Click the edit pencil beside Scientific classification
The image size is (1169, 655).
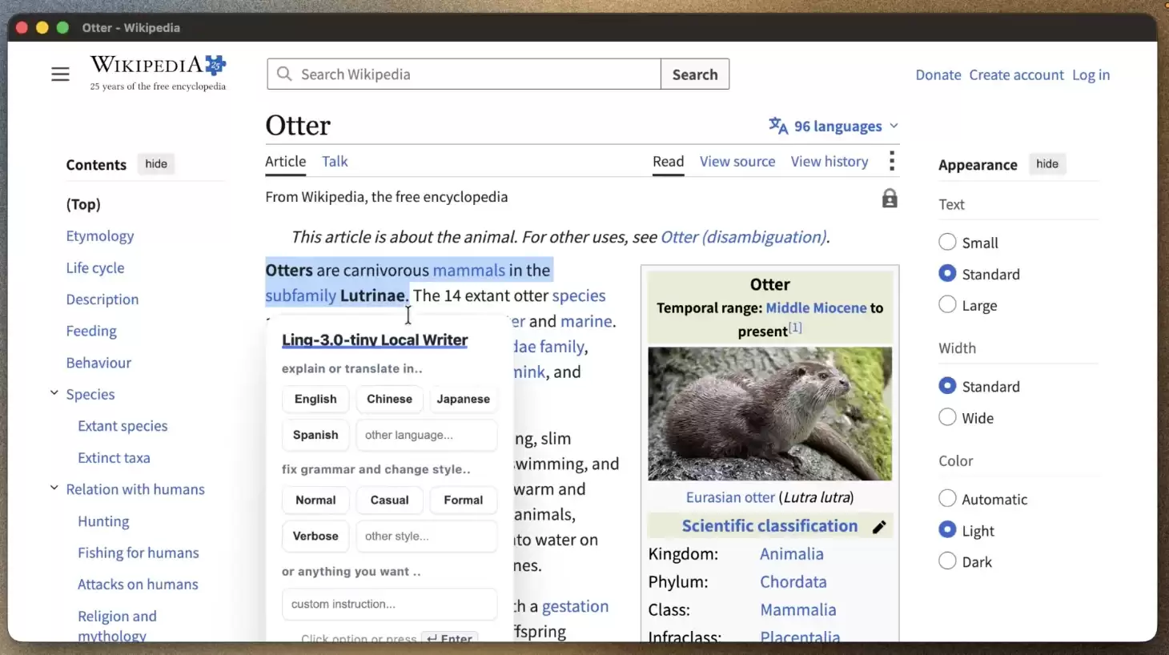879,527
